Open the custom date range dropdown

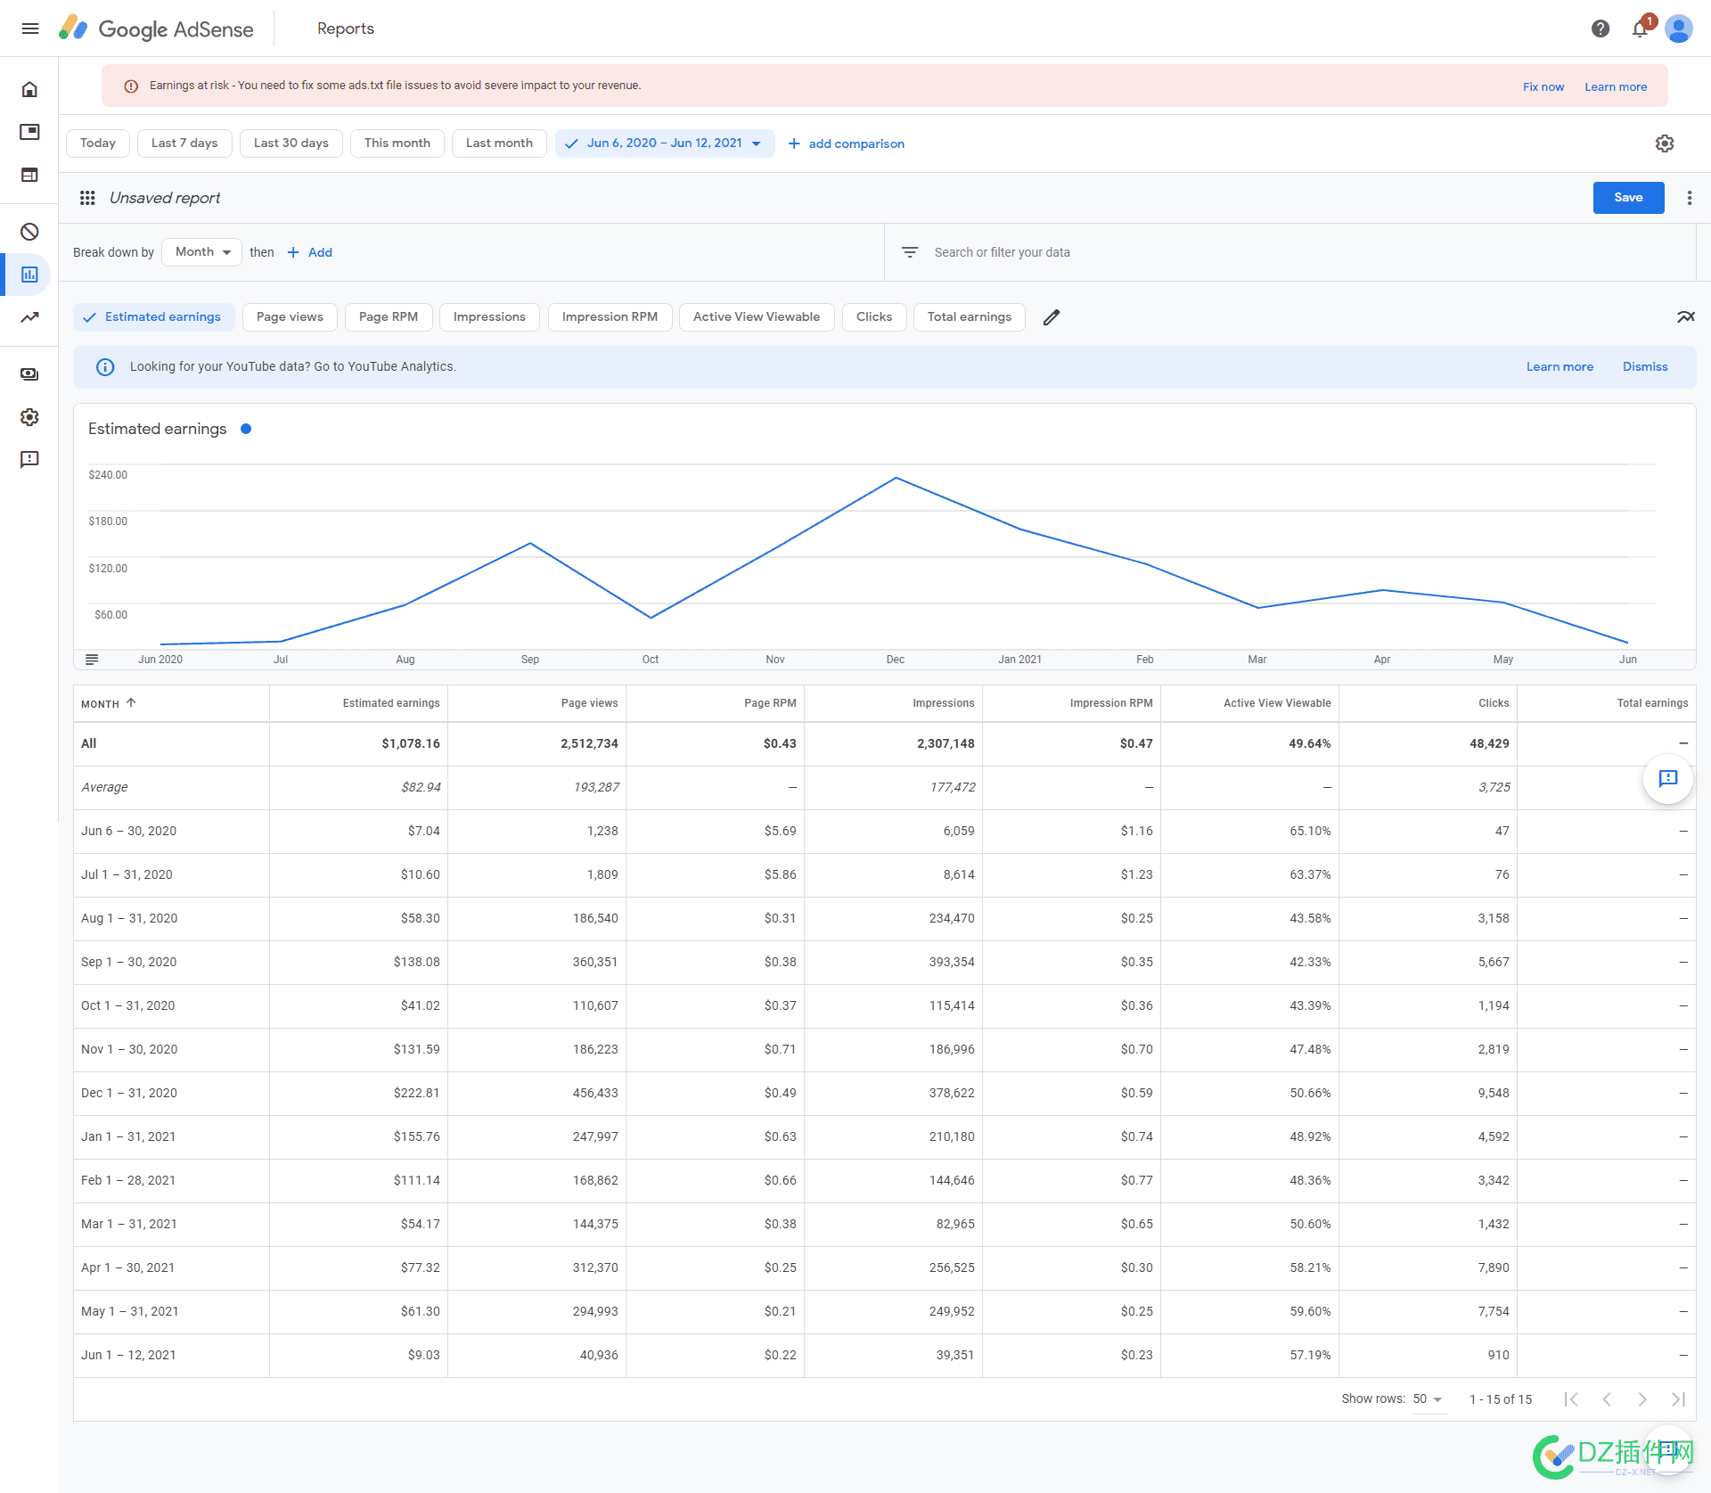coord(665,144)
